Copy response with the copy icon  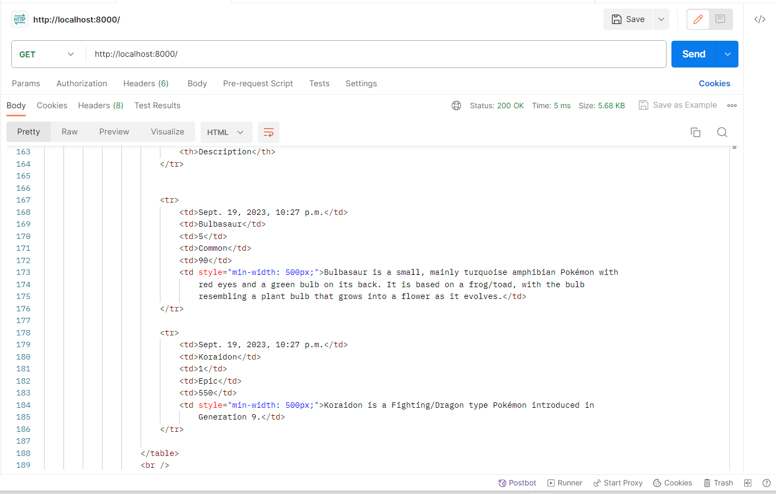696,132
